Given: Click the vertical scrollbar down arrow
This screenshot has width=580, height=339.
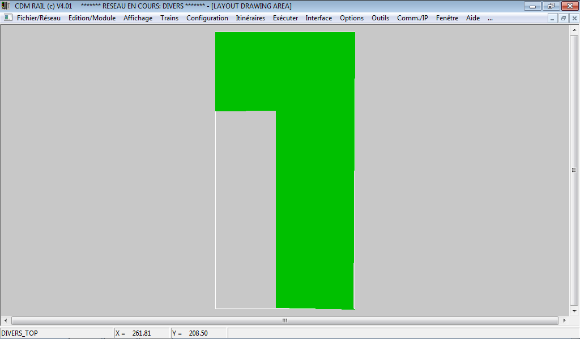Looking at the screenshot, I should point(574,311).
